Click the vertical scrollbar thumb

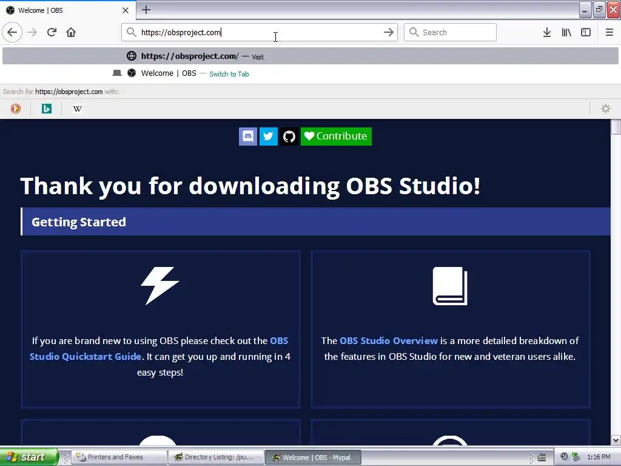click(x=616, y=127)
